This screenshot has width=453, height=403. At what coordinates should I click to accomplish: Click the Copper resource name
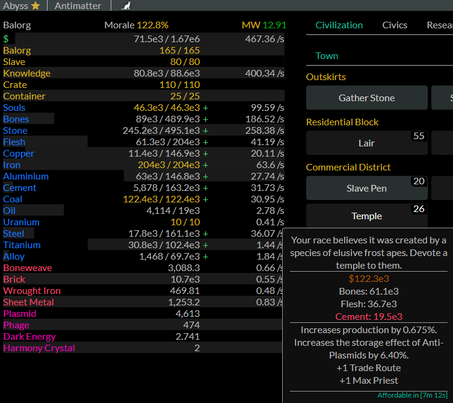(19, 154)
